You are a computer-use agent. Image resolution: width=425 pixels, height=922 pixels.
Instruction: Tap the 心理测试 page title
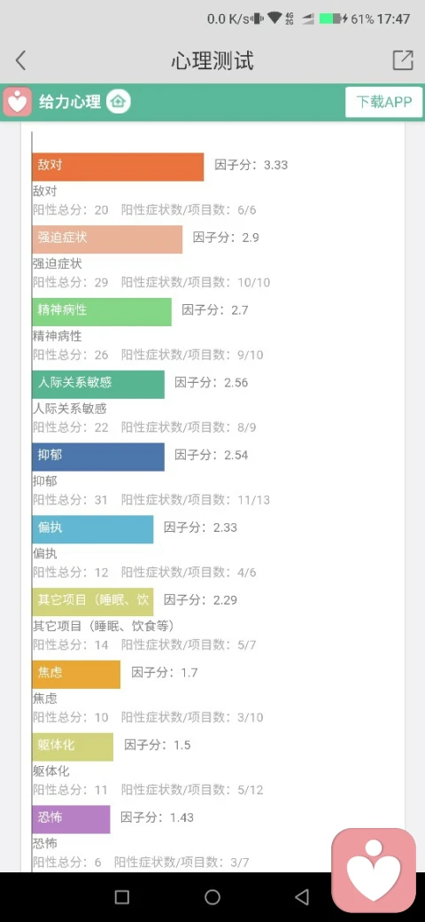tap(212, 61)
